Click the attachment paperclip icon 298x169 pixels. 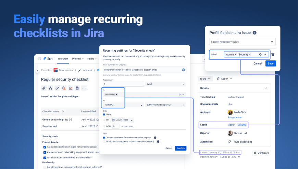coord(44,88)
